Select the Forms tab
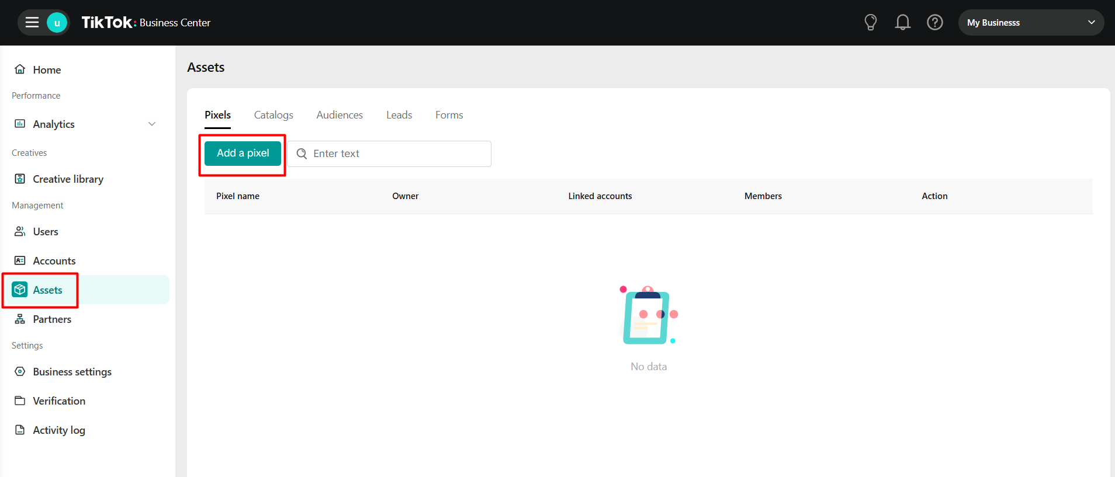Viewport: 1115px width, 477px height. [x=449, y=115]
